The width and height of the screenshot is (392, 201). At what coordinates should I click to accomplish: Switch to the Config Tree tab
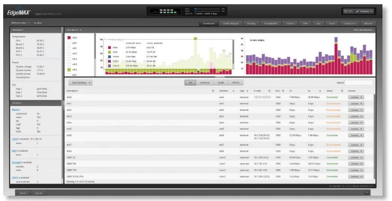350,23
